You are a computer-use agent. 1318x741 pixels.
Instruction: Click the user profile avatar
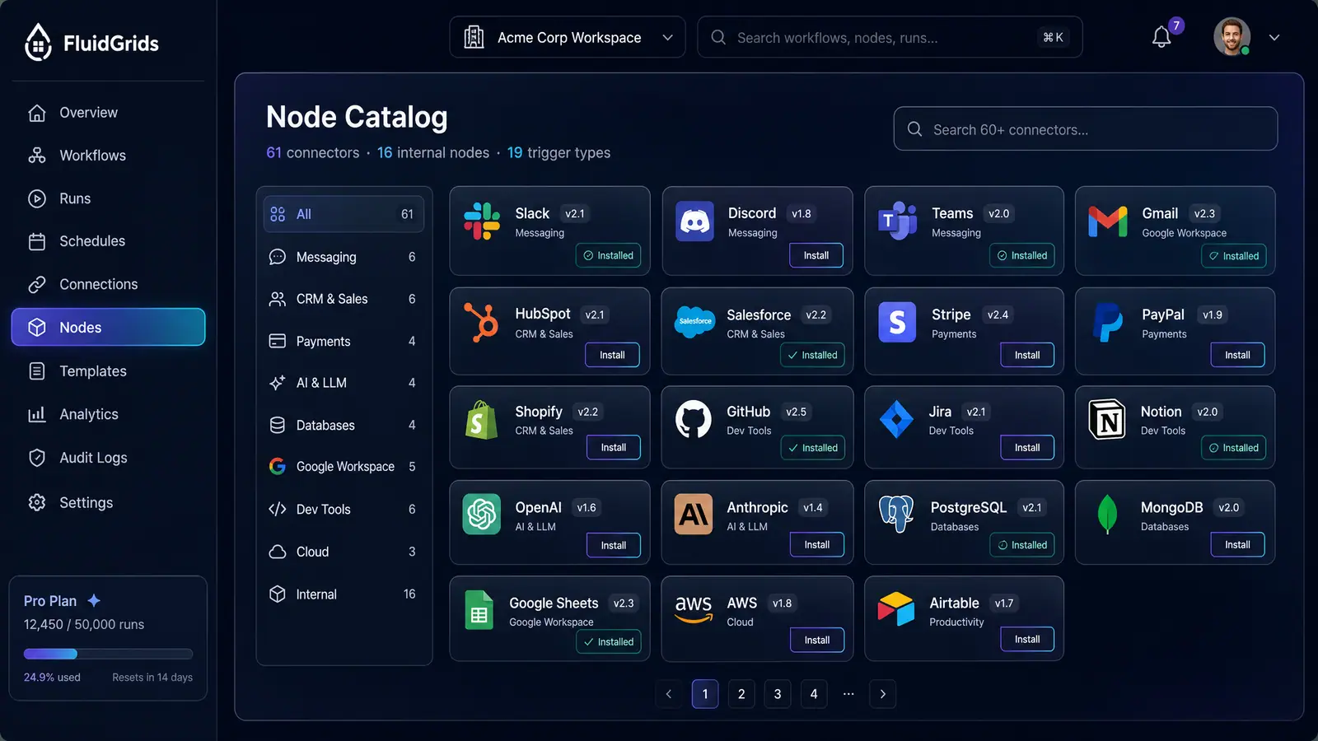click(x=1232, y=37)
